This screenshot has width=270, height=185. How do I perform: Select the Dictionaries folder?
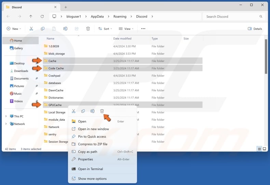click(x=123, y=97)
